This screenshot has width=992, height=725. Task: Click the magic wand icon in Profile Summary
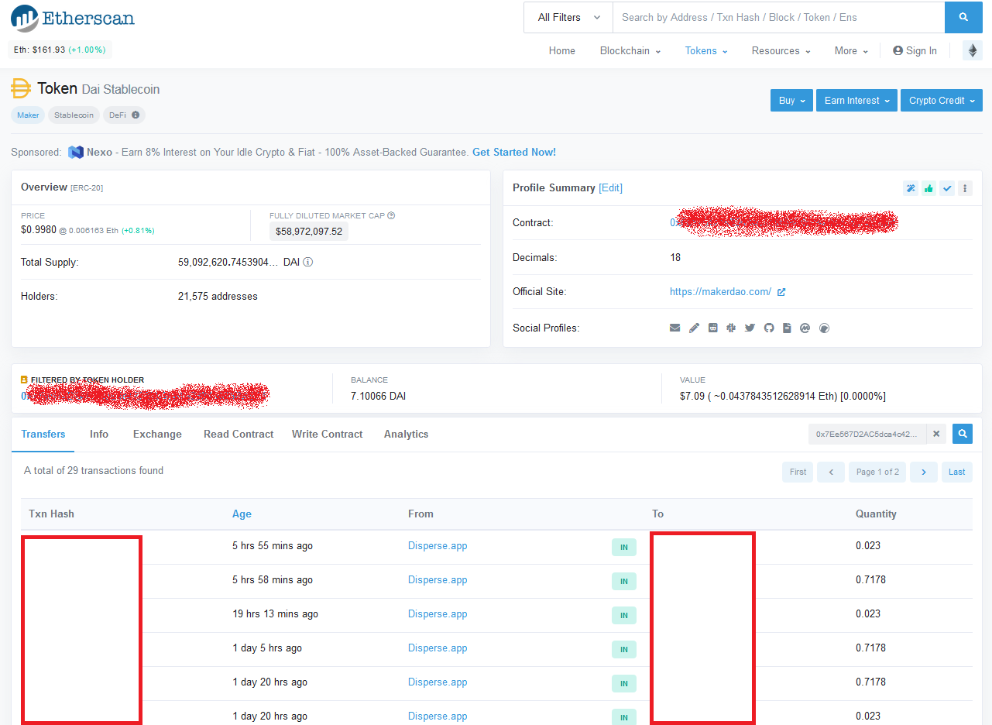911,188
